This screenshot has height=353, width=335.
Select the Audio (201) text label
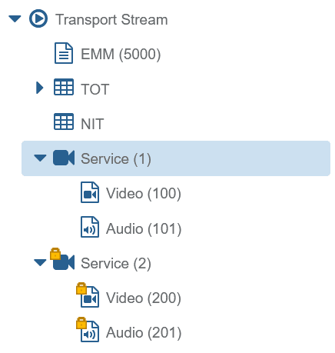click(144, 332)
